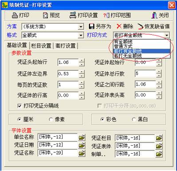Increase 凭证体表头高 with the up spinner
This screenshot has width=177, height=171.
159,93
